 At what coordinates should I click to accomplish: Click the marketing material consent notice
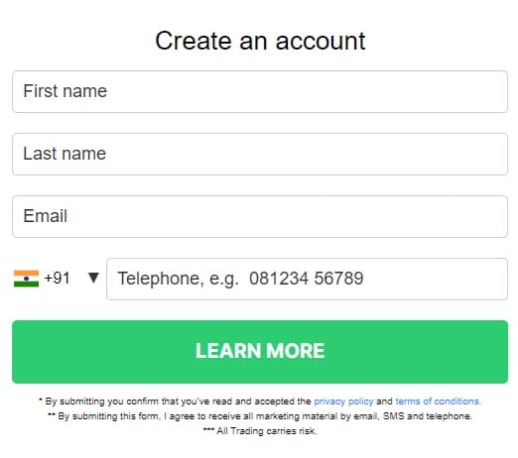[260, 416]
